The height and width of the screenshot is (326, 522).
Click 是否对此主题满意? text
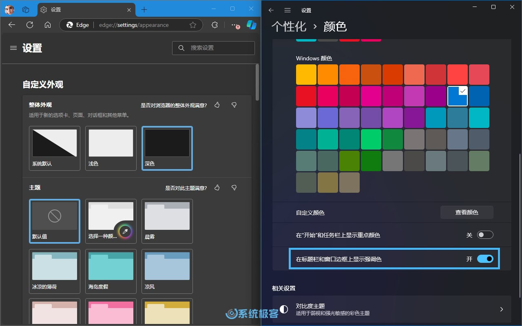[x=186, y=188]
